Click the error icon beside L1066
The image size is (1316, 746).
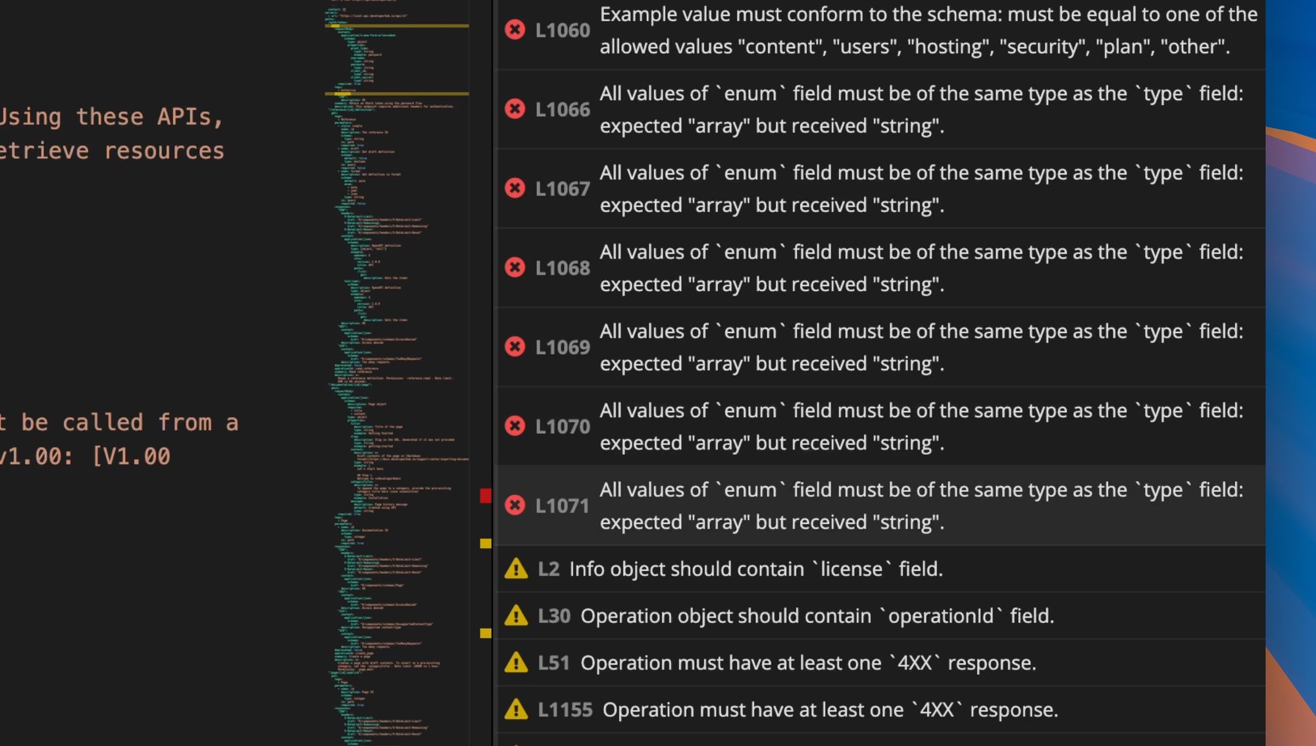(x=515, y=109)
